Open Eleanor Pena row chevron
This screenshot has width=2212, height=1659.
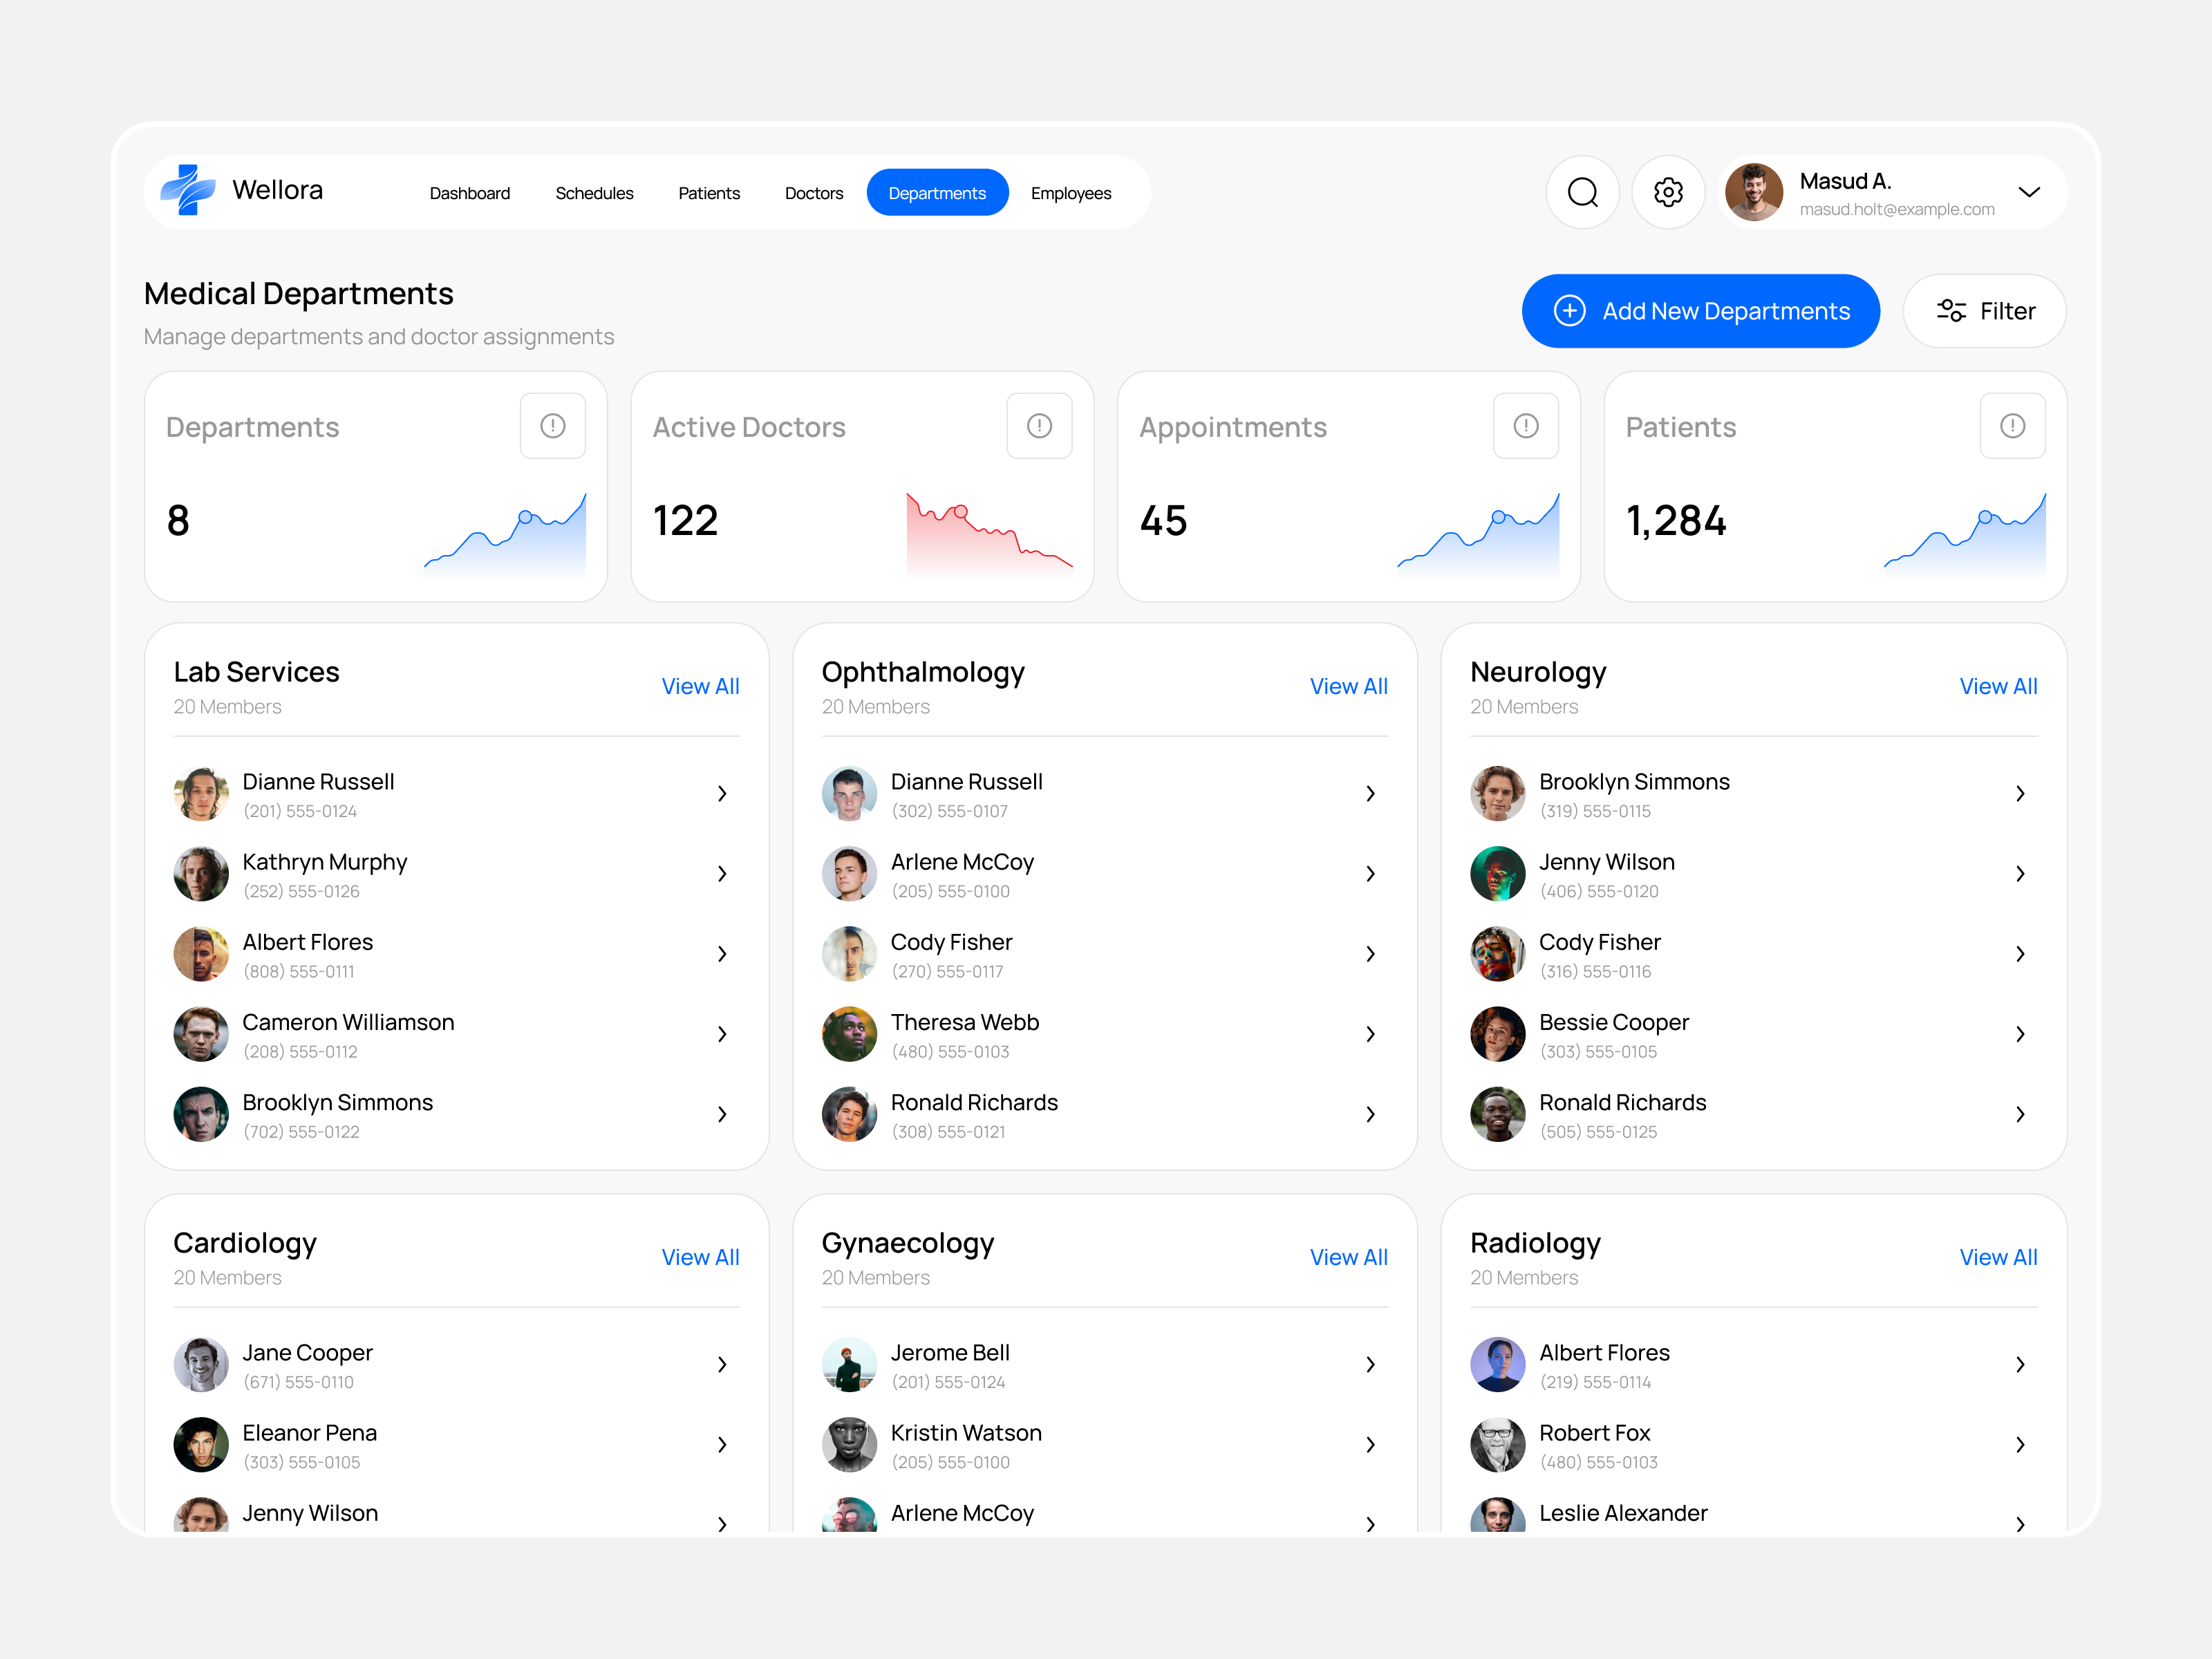pos(722,1445)
